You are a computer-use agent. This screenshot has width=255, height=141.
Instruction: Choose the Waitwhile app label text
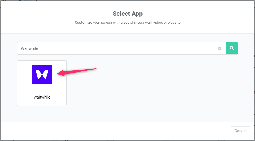tap(42, 97)
